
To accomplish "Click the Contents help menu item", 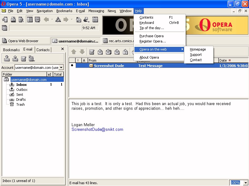I will click(x=160, y=17).
